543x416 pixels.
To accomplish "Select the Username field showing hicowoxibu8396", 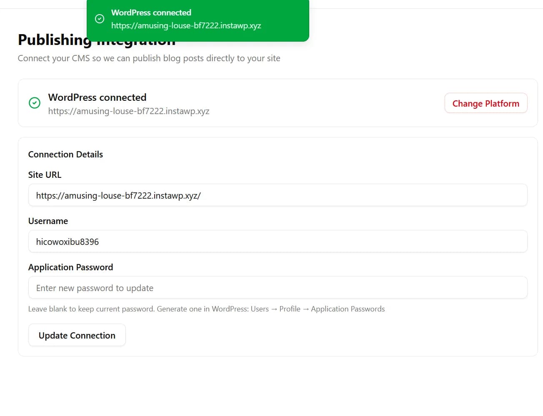I will [x=277, y=241].
